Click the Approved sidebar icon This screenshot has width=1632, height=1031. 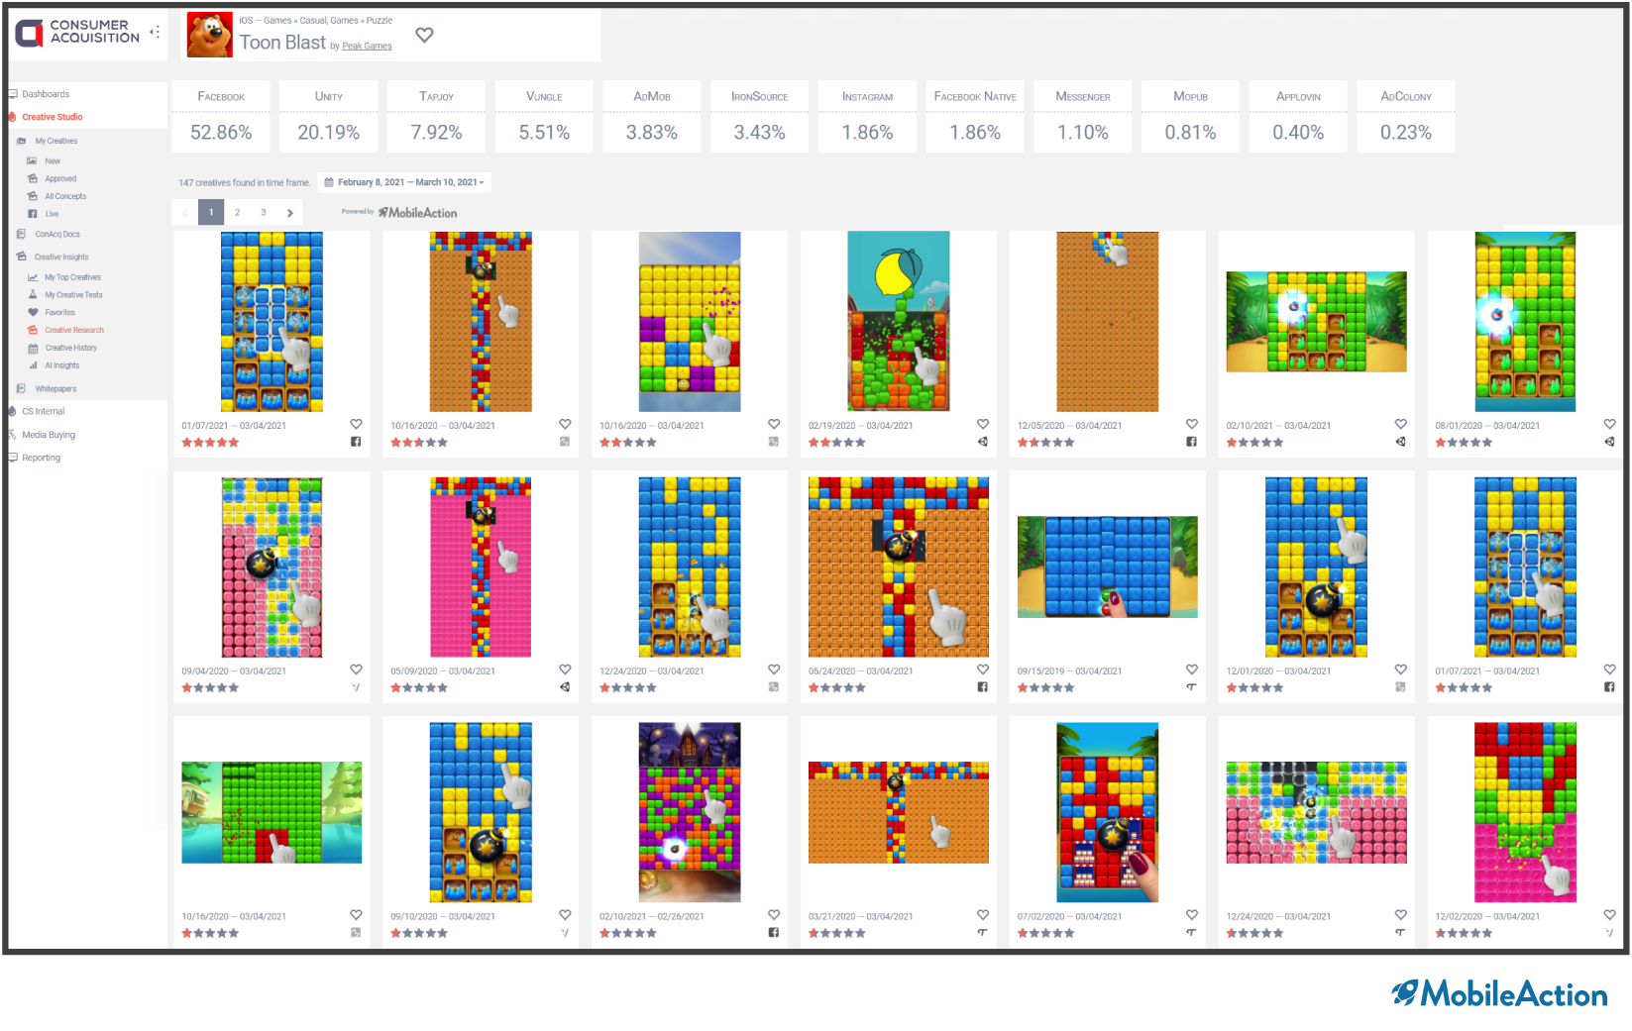(x=32, y=178)
